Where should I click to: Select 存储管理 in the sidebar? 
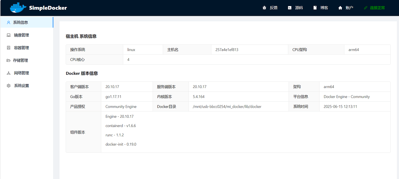click(27, 60)
